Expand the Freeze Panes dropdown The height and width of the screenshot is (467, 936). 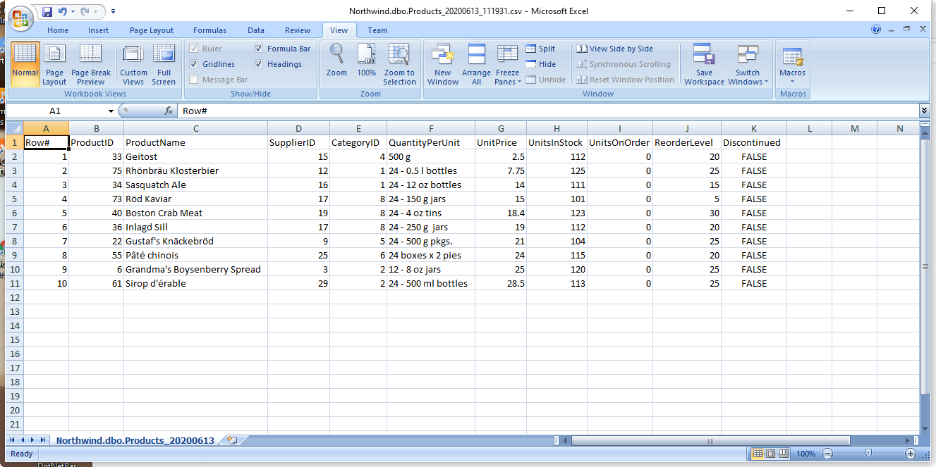tap(507, 77)
